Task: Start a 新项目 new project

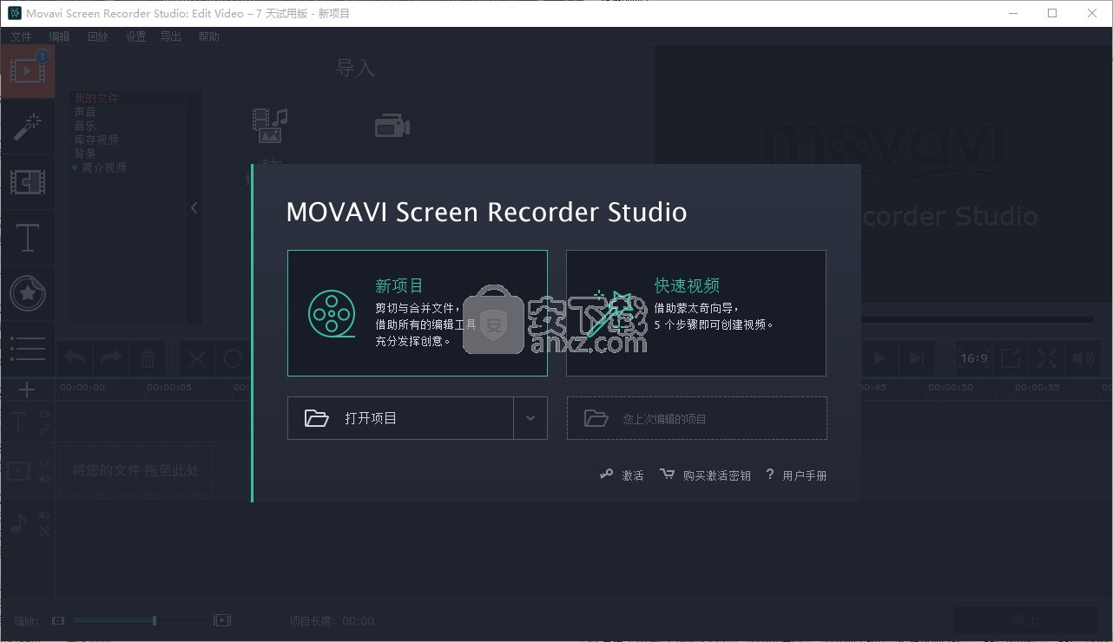Action: (x=418, y=313)
